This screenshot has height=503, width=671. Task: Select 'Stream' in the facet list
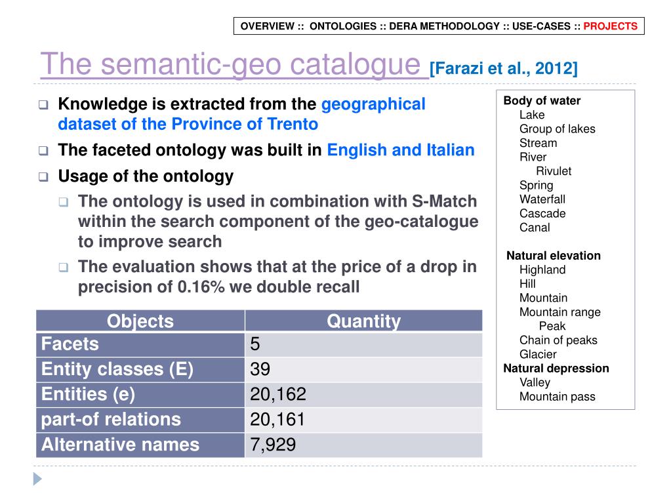539,143
